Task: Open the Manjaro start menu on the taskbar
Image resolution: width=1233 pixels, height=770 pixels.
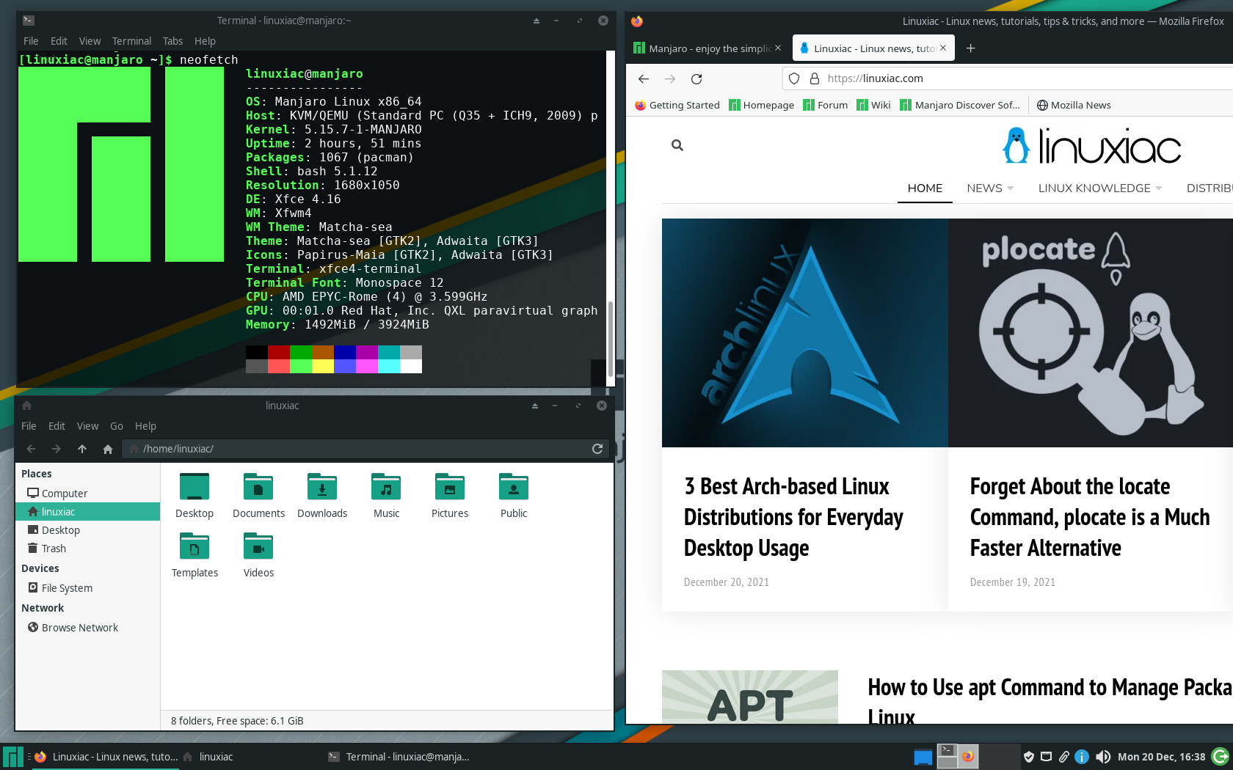Action: (13, 757)
